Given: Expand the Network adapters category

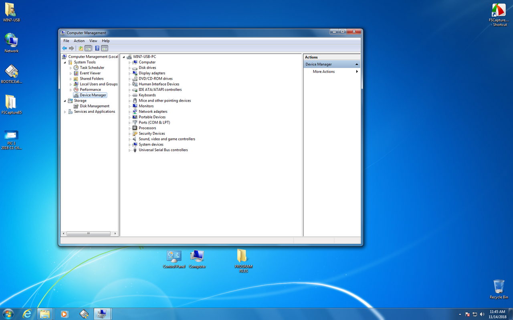Looking at the screenshot, I should coord(130,112).
